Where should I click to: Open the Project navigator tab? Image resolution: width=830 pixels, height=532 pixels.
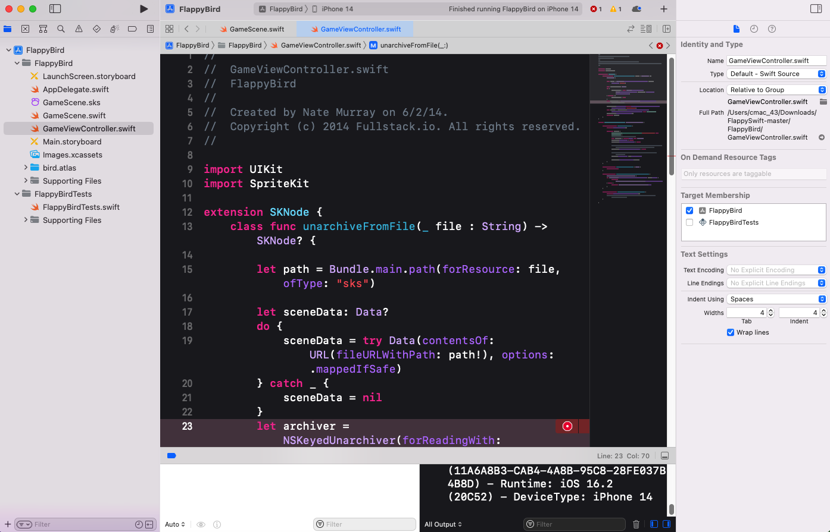tap(8, 29)
